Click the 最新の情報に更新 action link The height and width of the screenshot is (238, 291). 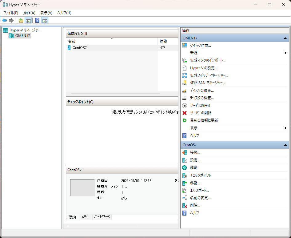(x=204, y=120)
